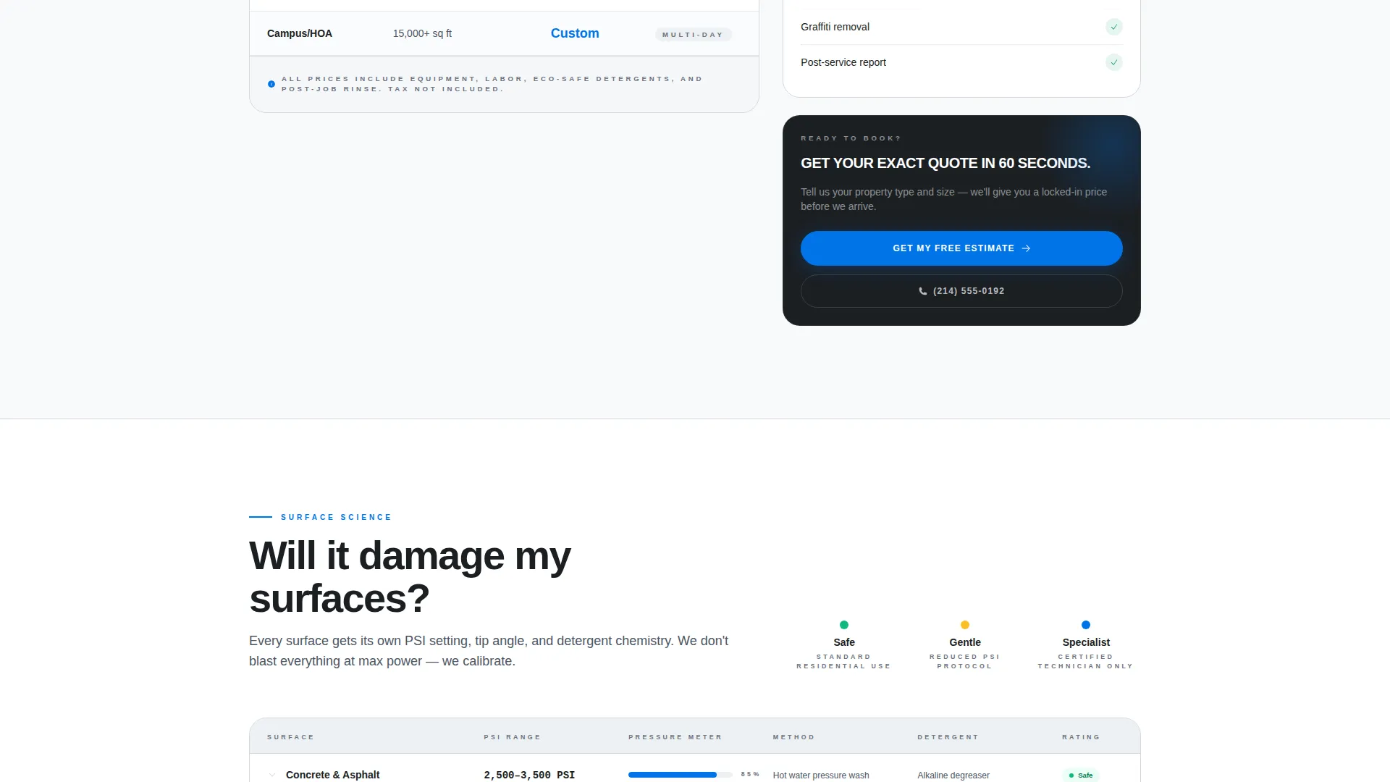Click the 'Certified technician only' caption

point(1086,662)
